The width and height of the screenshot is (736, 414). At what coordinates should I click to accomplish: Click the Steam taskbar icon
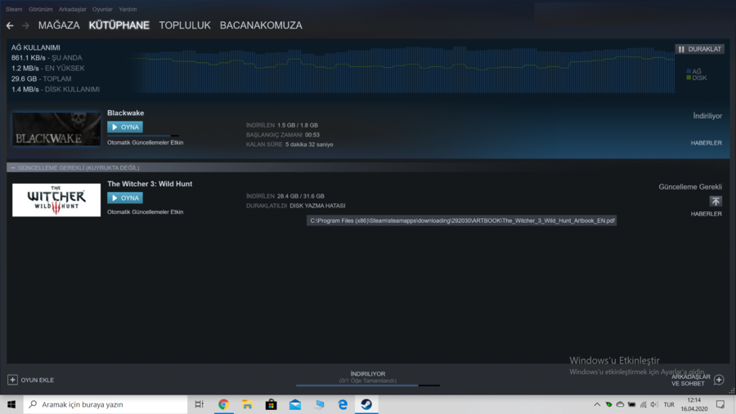coord(366,404)
